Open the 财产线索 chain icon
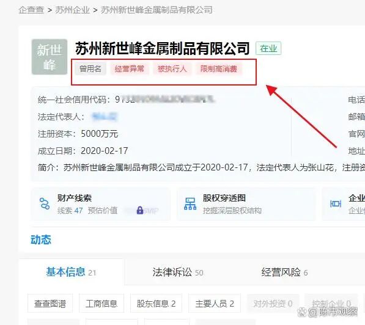Screen dimensions: 365x325 tap(45, 204)
